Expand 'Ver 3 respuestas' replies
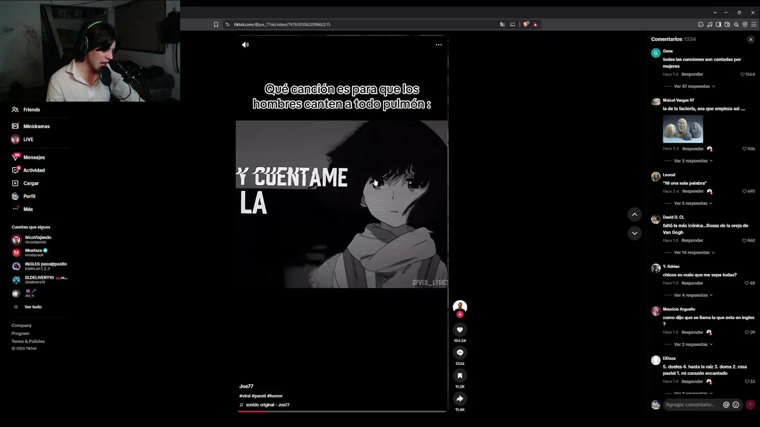The height and width of the screenshot is (427, 760). tap(693, 161)
